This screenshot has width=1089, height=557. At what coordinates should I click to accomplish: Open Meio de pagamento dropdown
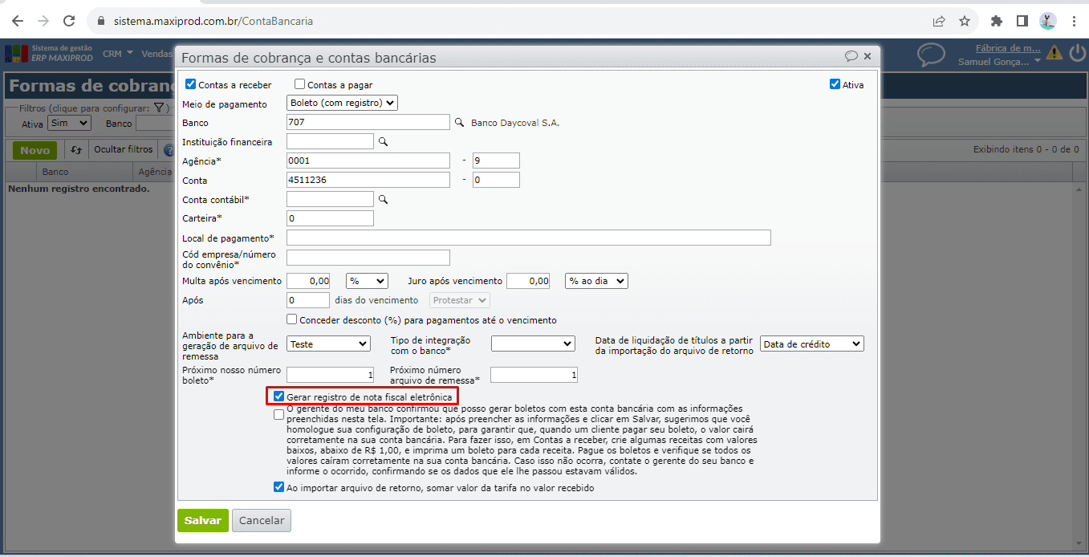coord(342,103)
